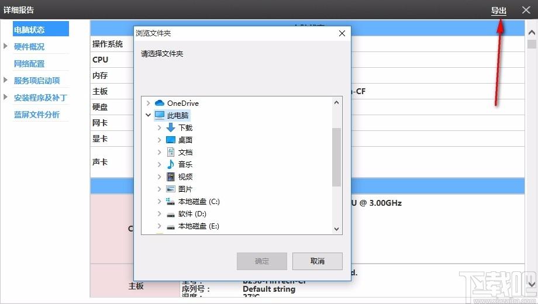Image resolution: width=538 pixels, height=304 pixels.
Task: Click the 本地磁盘 (C:) drive icon
Action: [x=171, y=202]
